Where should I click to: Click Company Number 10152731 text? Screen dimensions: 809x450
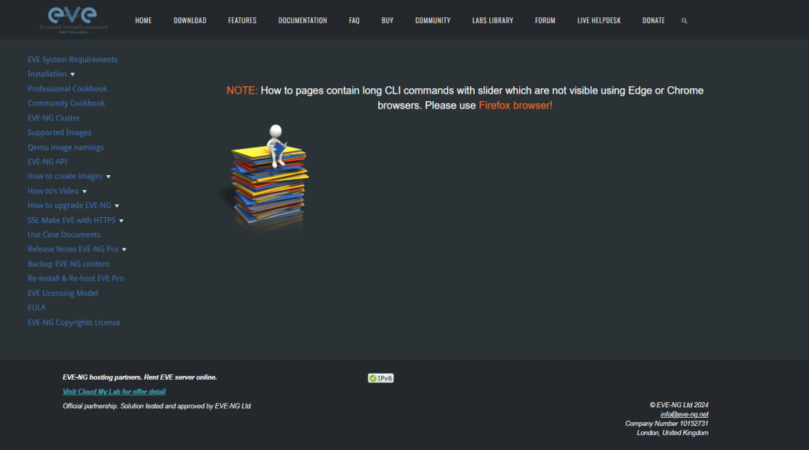[x=667, y=424]
